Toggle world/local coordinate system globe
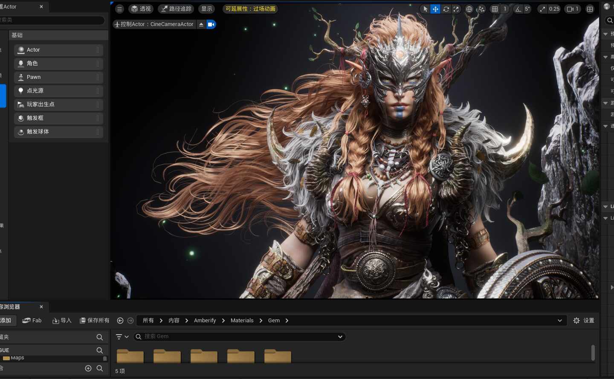The image size is (614, 379). [x=469, y=9]
